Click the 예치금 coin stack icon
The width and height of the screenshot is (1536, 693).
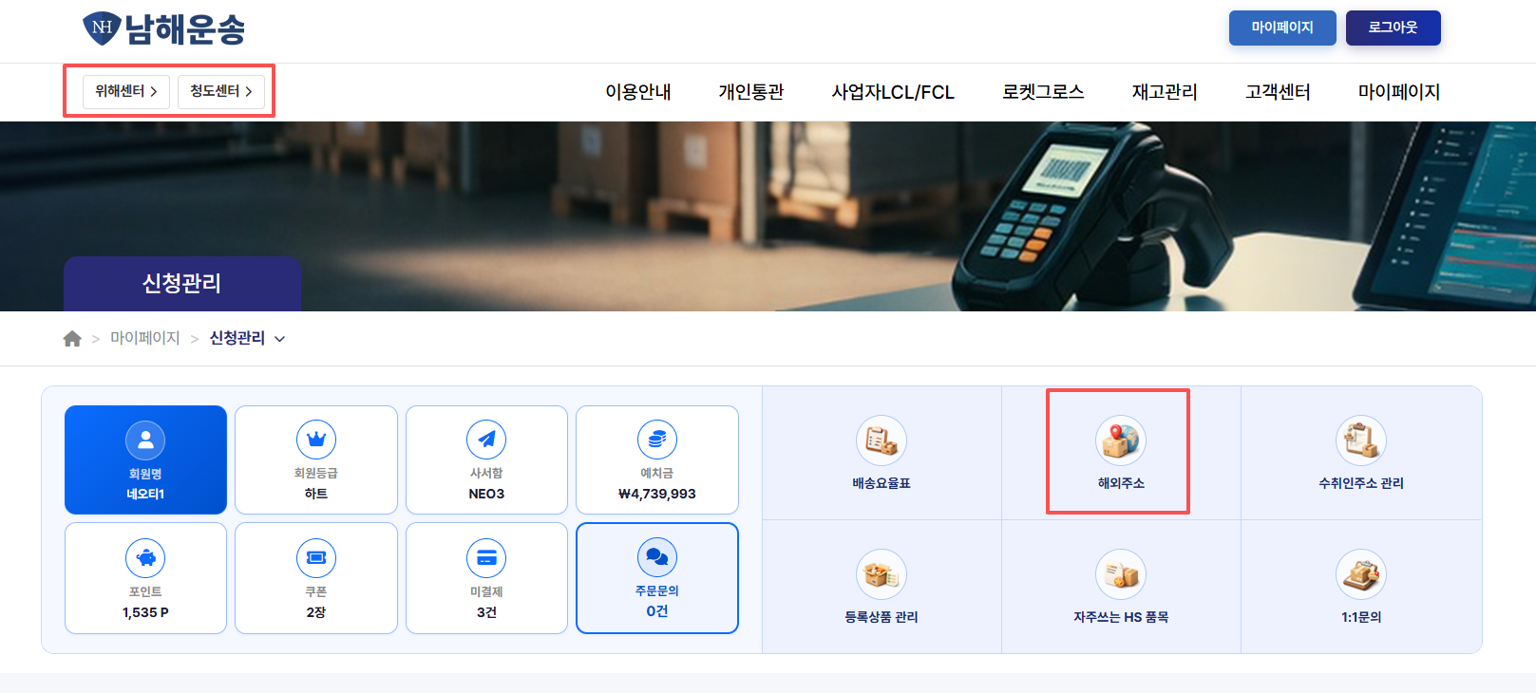pyautogui.click(x=657, y=440)
